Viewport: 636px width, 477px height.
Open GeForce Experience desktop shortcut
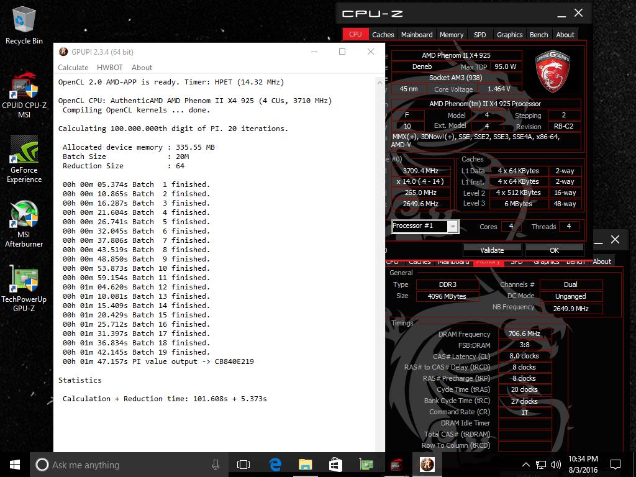[x=24, y=159]
